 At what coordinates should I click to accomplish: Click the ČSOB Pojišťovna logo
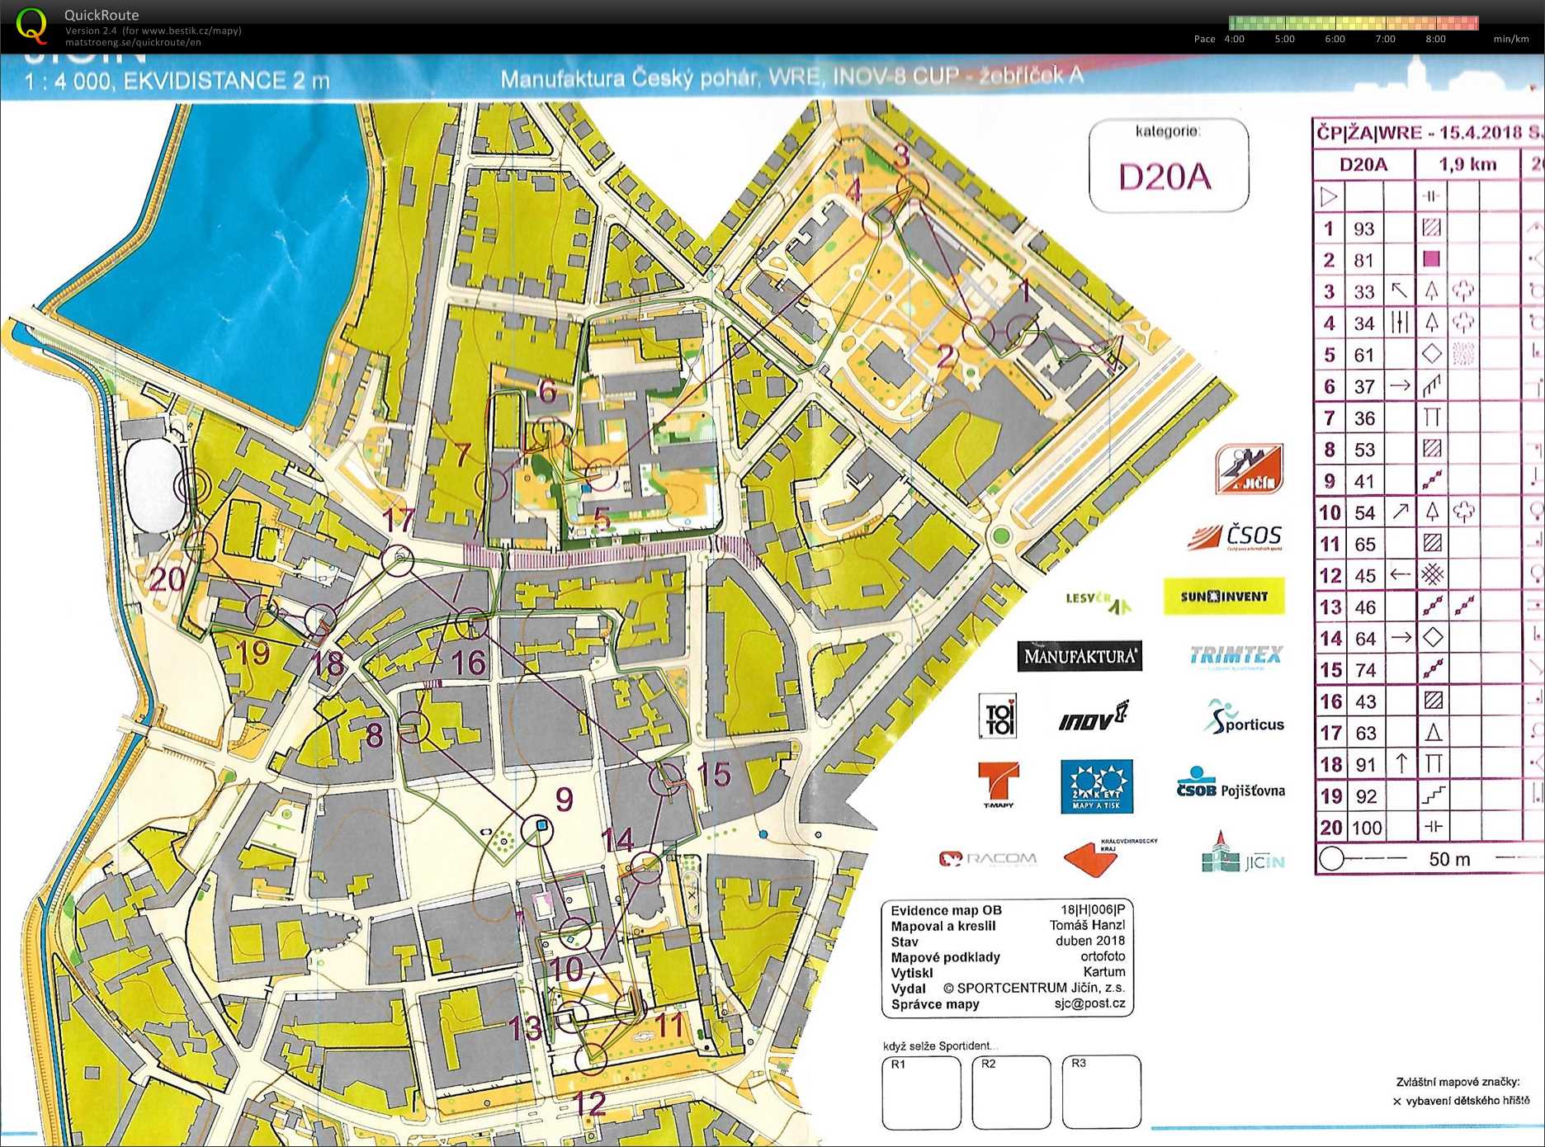pos(1230,785)
